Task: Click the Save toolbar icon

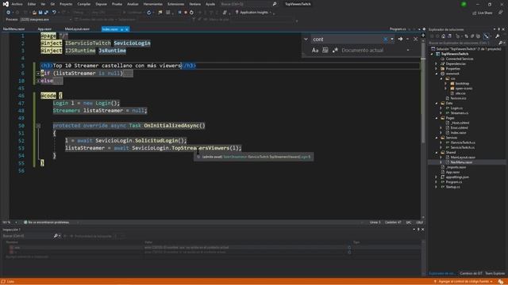Action: tap(40, 13)
